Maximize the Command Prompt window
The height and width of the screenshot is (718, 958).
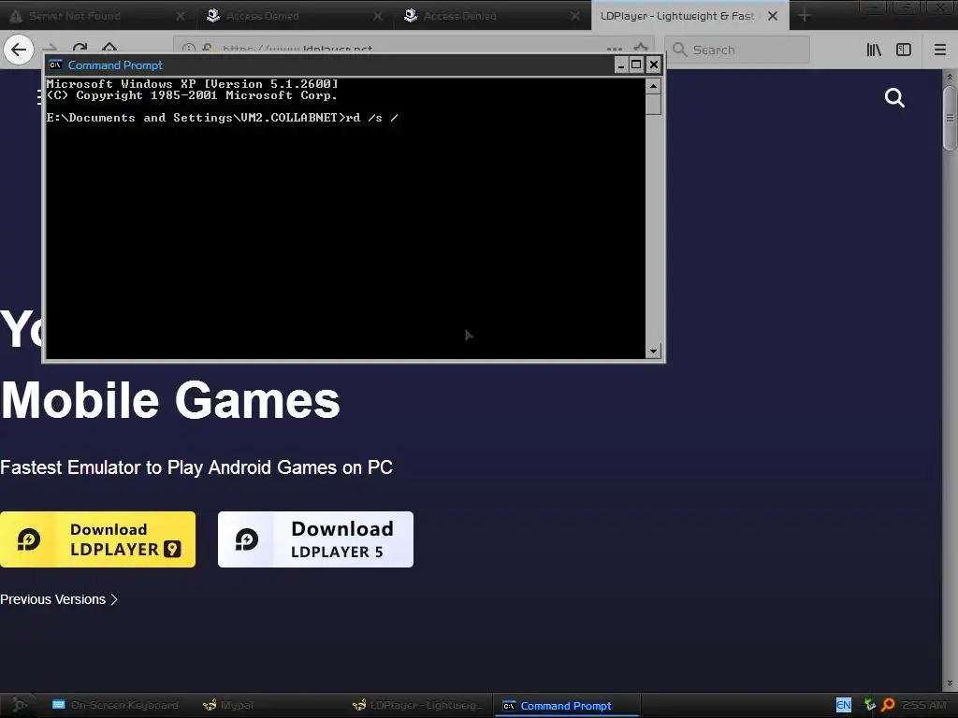pyautogui.click(x=636, y=65)
